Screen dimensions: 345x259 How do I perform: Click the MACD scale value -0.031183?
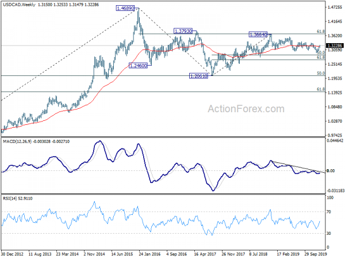pyautogui.click(x=335, y=191)
